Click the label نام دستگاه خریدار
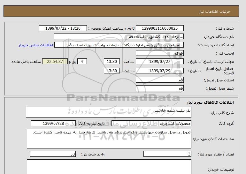 coord(219,37)
